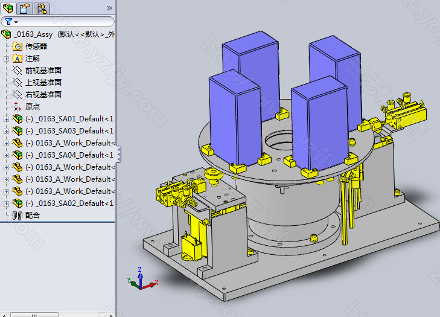This screenshot has height=317, width=440.
Task: Click the _0163_SA01_Default assembly icon
Action: [18, 119]
